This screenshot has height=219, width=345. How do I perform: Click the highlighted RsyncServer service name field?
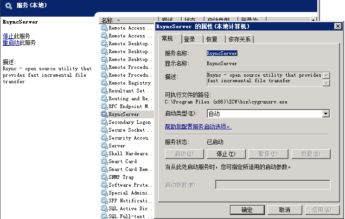(222, 53)
